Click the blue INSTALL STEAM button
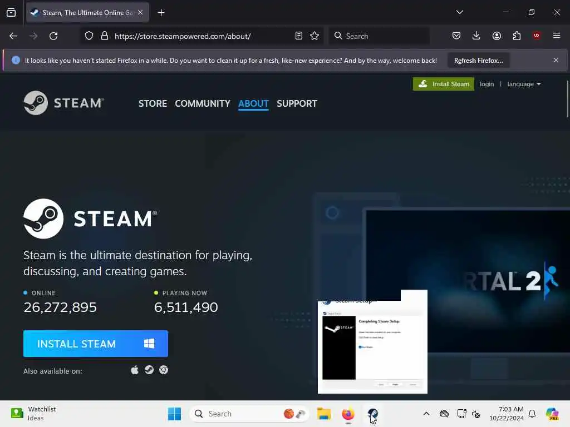The height and width of the screenshot is (427, 570). coord(96,344)
